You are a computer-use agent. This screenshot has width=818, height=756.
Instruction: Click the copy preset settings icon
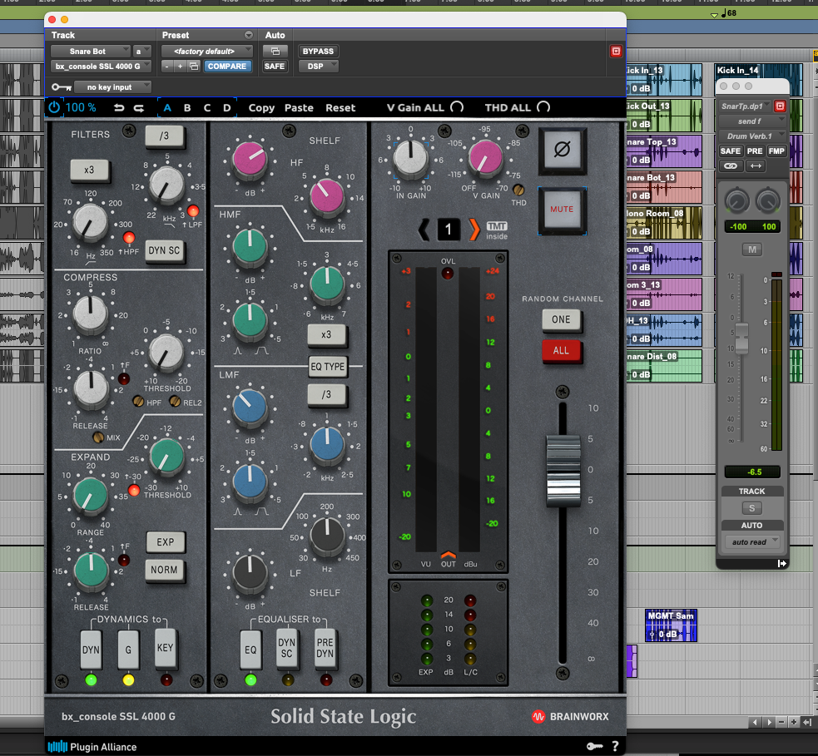[x=194, y=67]
